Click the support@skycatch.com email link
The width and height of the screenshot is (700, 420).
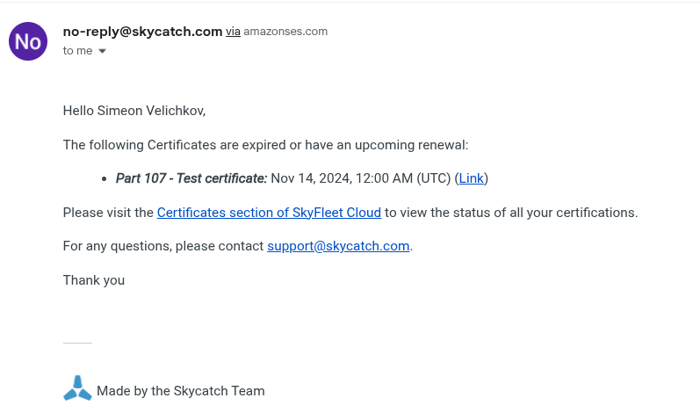coord(338,246)
